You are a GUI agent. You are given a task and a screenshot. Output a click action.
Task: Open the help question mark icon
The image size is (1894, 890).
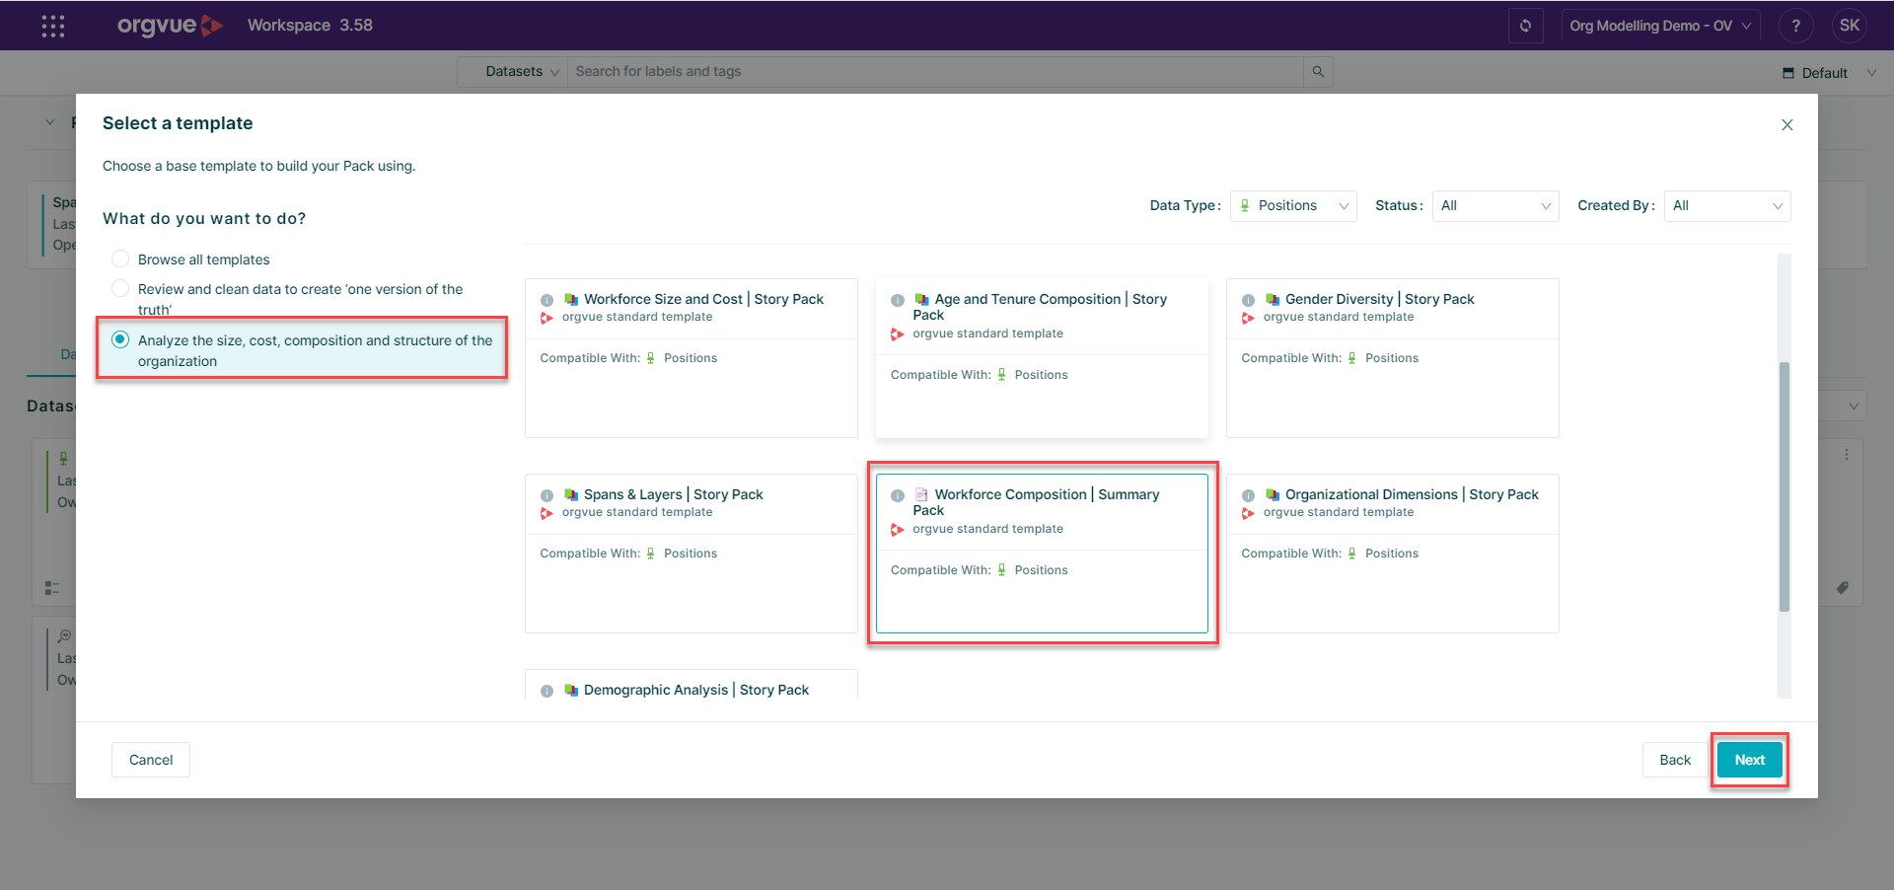[1795, 26]
